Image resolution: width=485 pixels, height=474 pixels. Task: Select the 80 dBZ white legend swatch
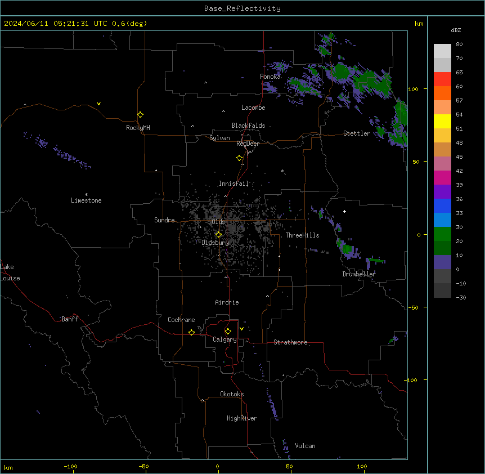click(442, 51)
